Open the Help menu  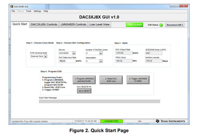point(46,11)
